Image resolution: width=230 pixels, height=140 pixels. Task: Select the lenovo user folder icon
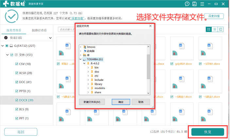tap(85, 47)
